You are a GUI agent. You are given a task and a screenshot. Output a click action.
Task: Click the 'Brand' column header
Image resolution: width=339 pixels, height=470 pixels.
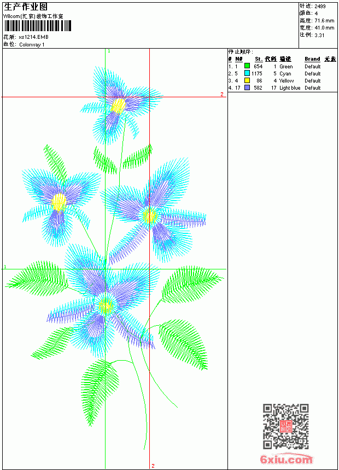pos(312,59)
